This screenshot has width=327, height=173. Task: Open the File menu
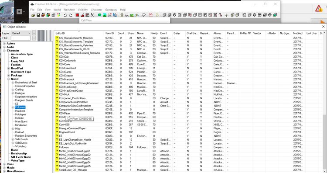(x=32, y=10)
